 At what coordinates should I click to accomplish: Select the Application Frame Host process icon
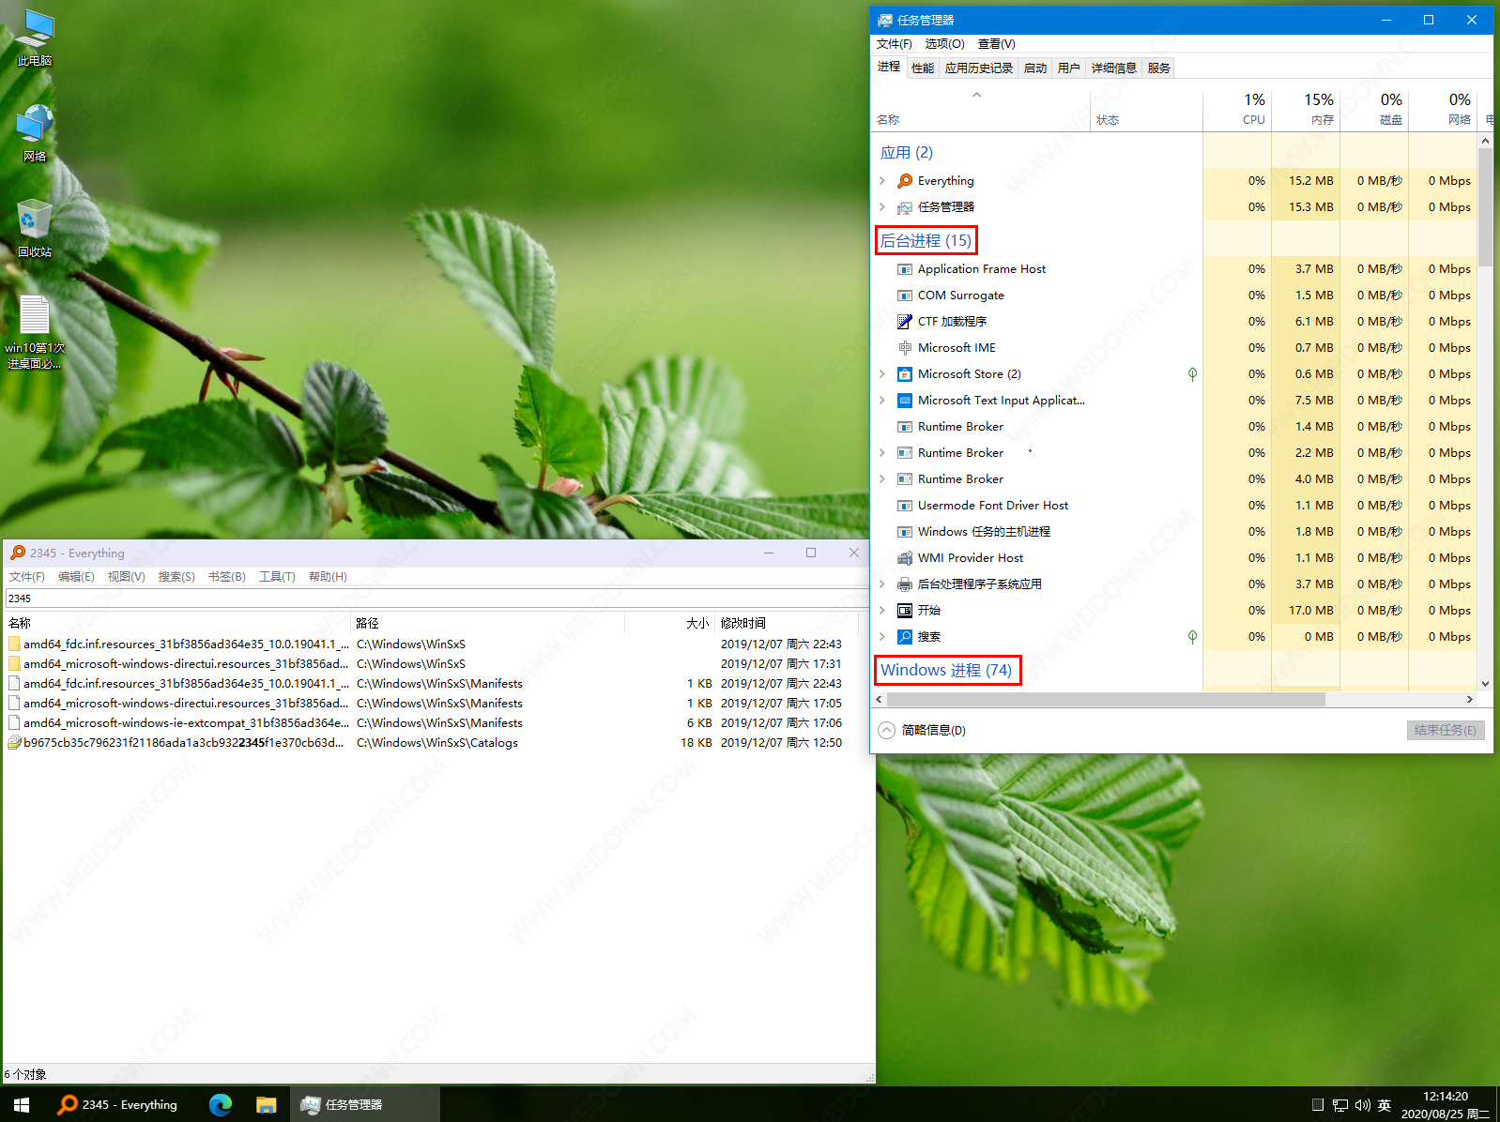tap(905, 269)
